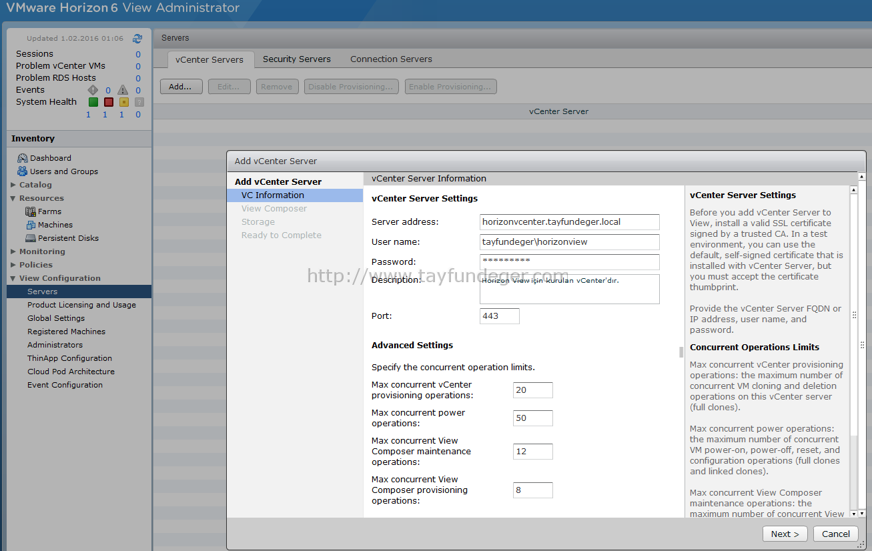Collapse the View Configuration tree node

(x=13, y=278)
